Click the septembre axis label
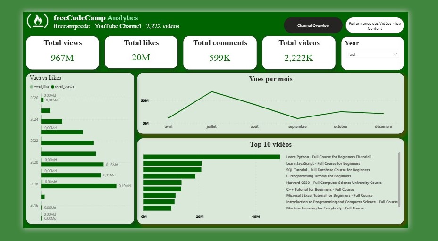Viewport: 438px width, 241px height. point(297,126)
